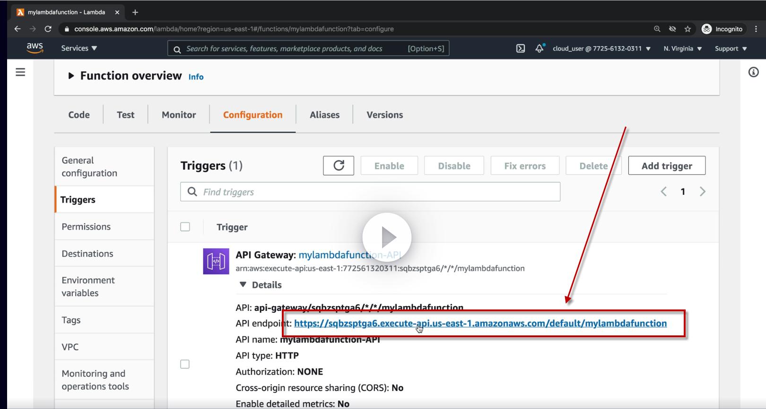
Task: Refresh the triggers list
Action: pyautogui.click(x=339, y=166)
